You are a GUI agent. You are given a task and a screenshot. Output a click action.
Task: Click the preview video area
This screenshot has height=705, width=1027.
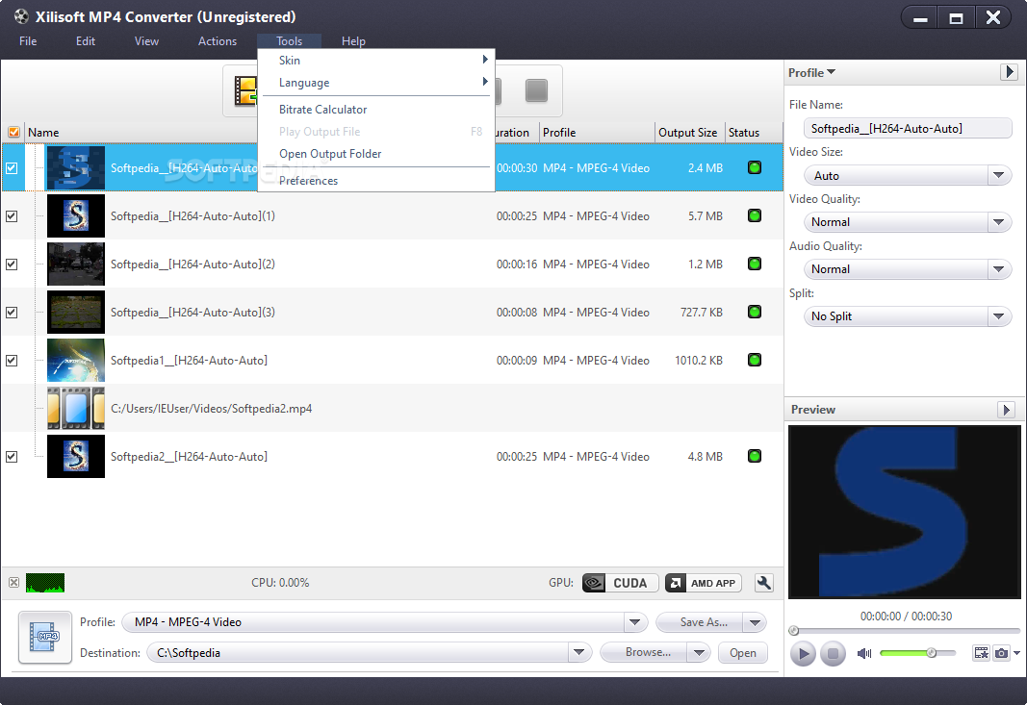pyautogui.click(x=905, y=512)
